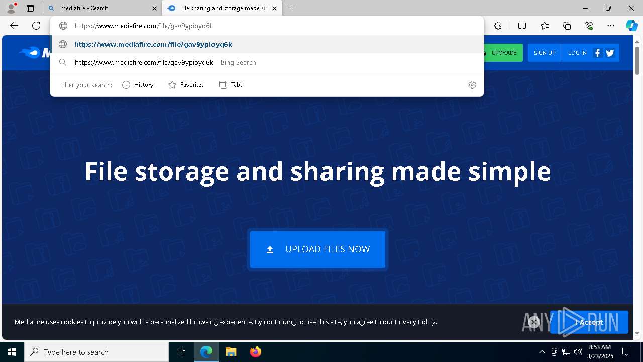This screenshot has height=362, width=643.
Task: Click the page vertical scrollbar thumb
Action: pyautogui.click(x=637, y=60)
